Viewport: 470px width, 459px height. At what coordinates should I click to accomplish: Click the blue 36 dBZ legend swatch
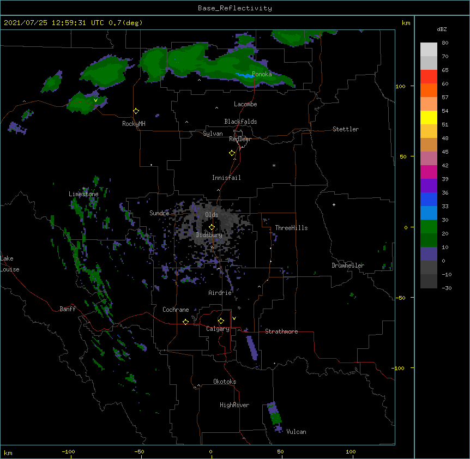(x=429, y=199)
